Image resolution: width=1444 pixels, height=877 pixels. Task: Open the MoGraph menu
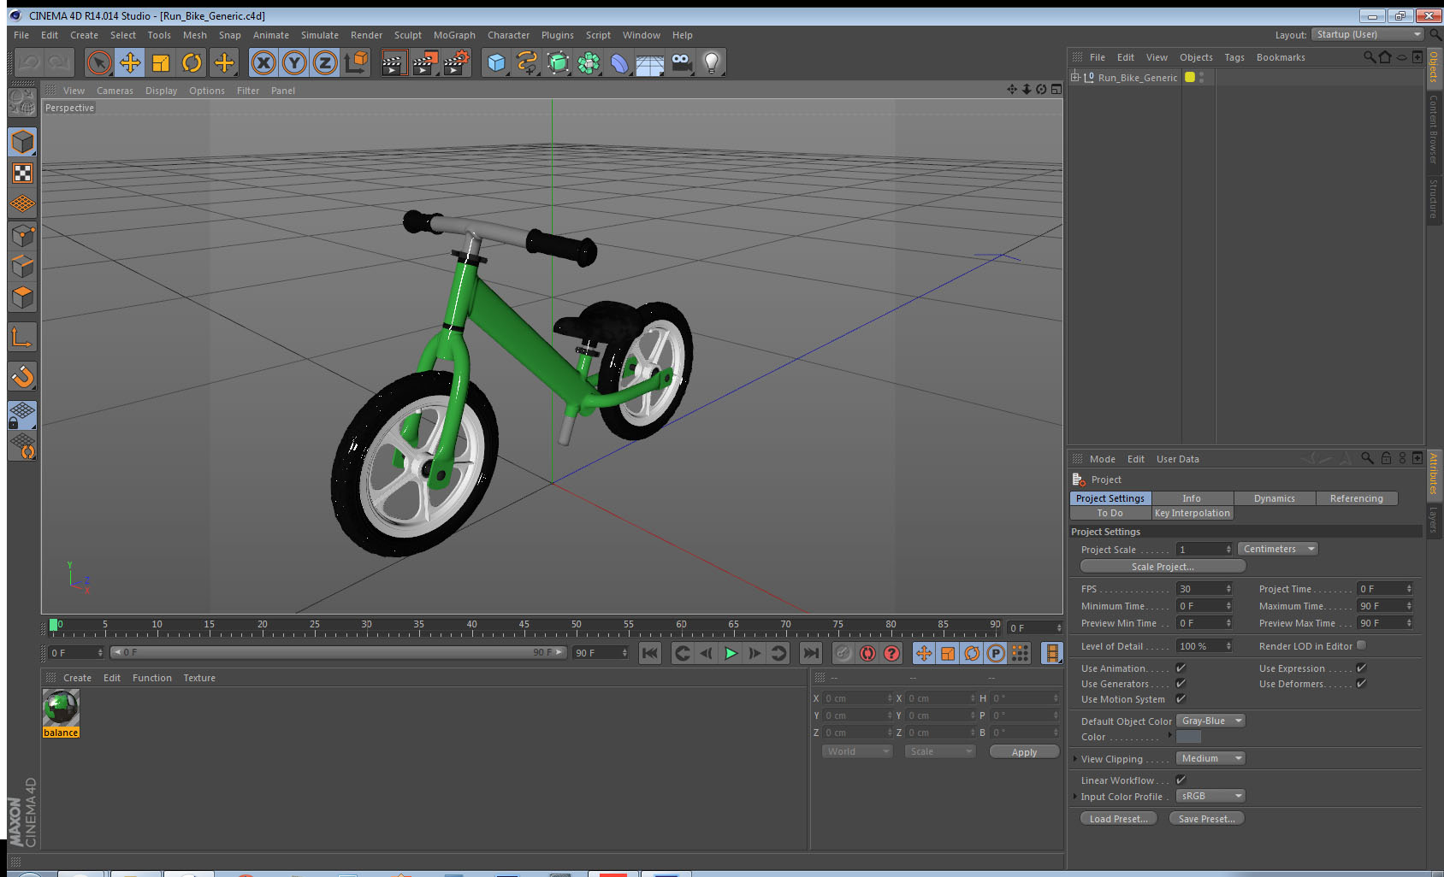454,35
